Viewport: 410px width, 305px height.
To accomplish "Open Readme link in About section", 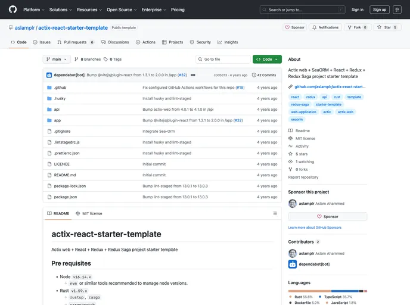I will tap(299, 130).
